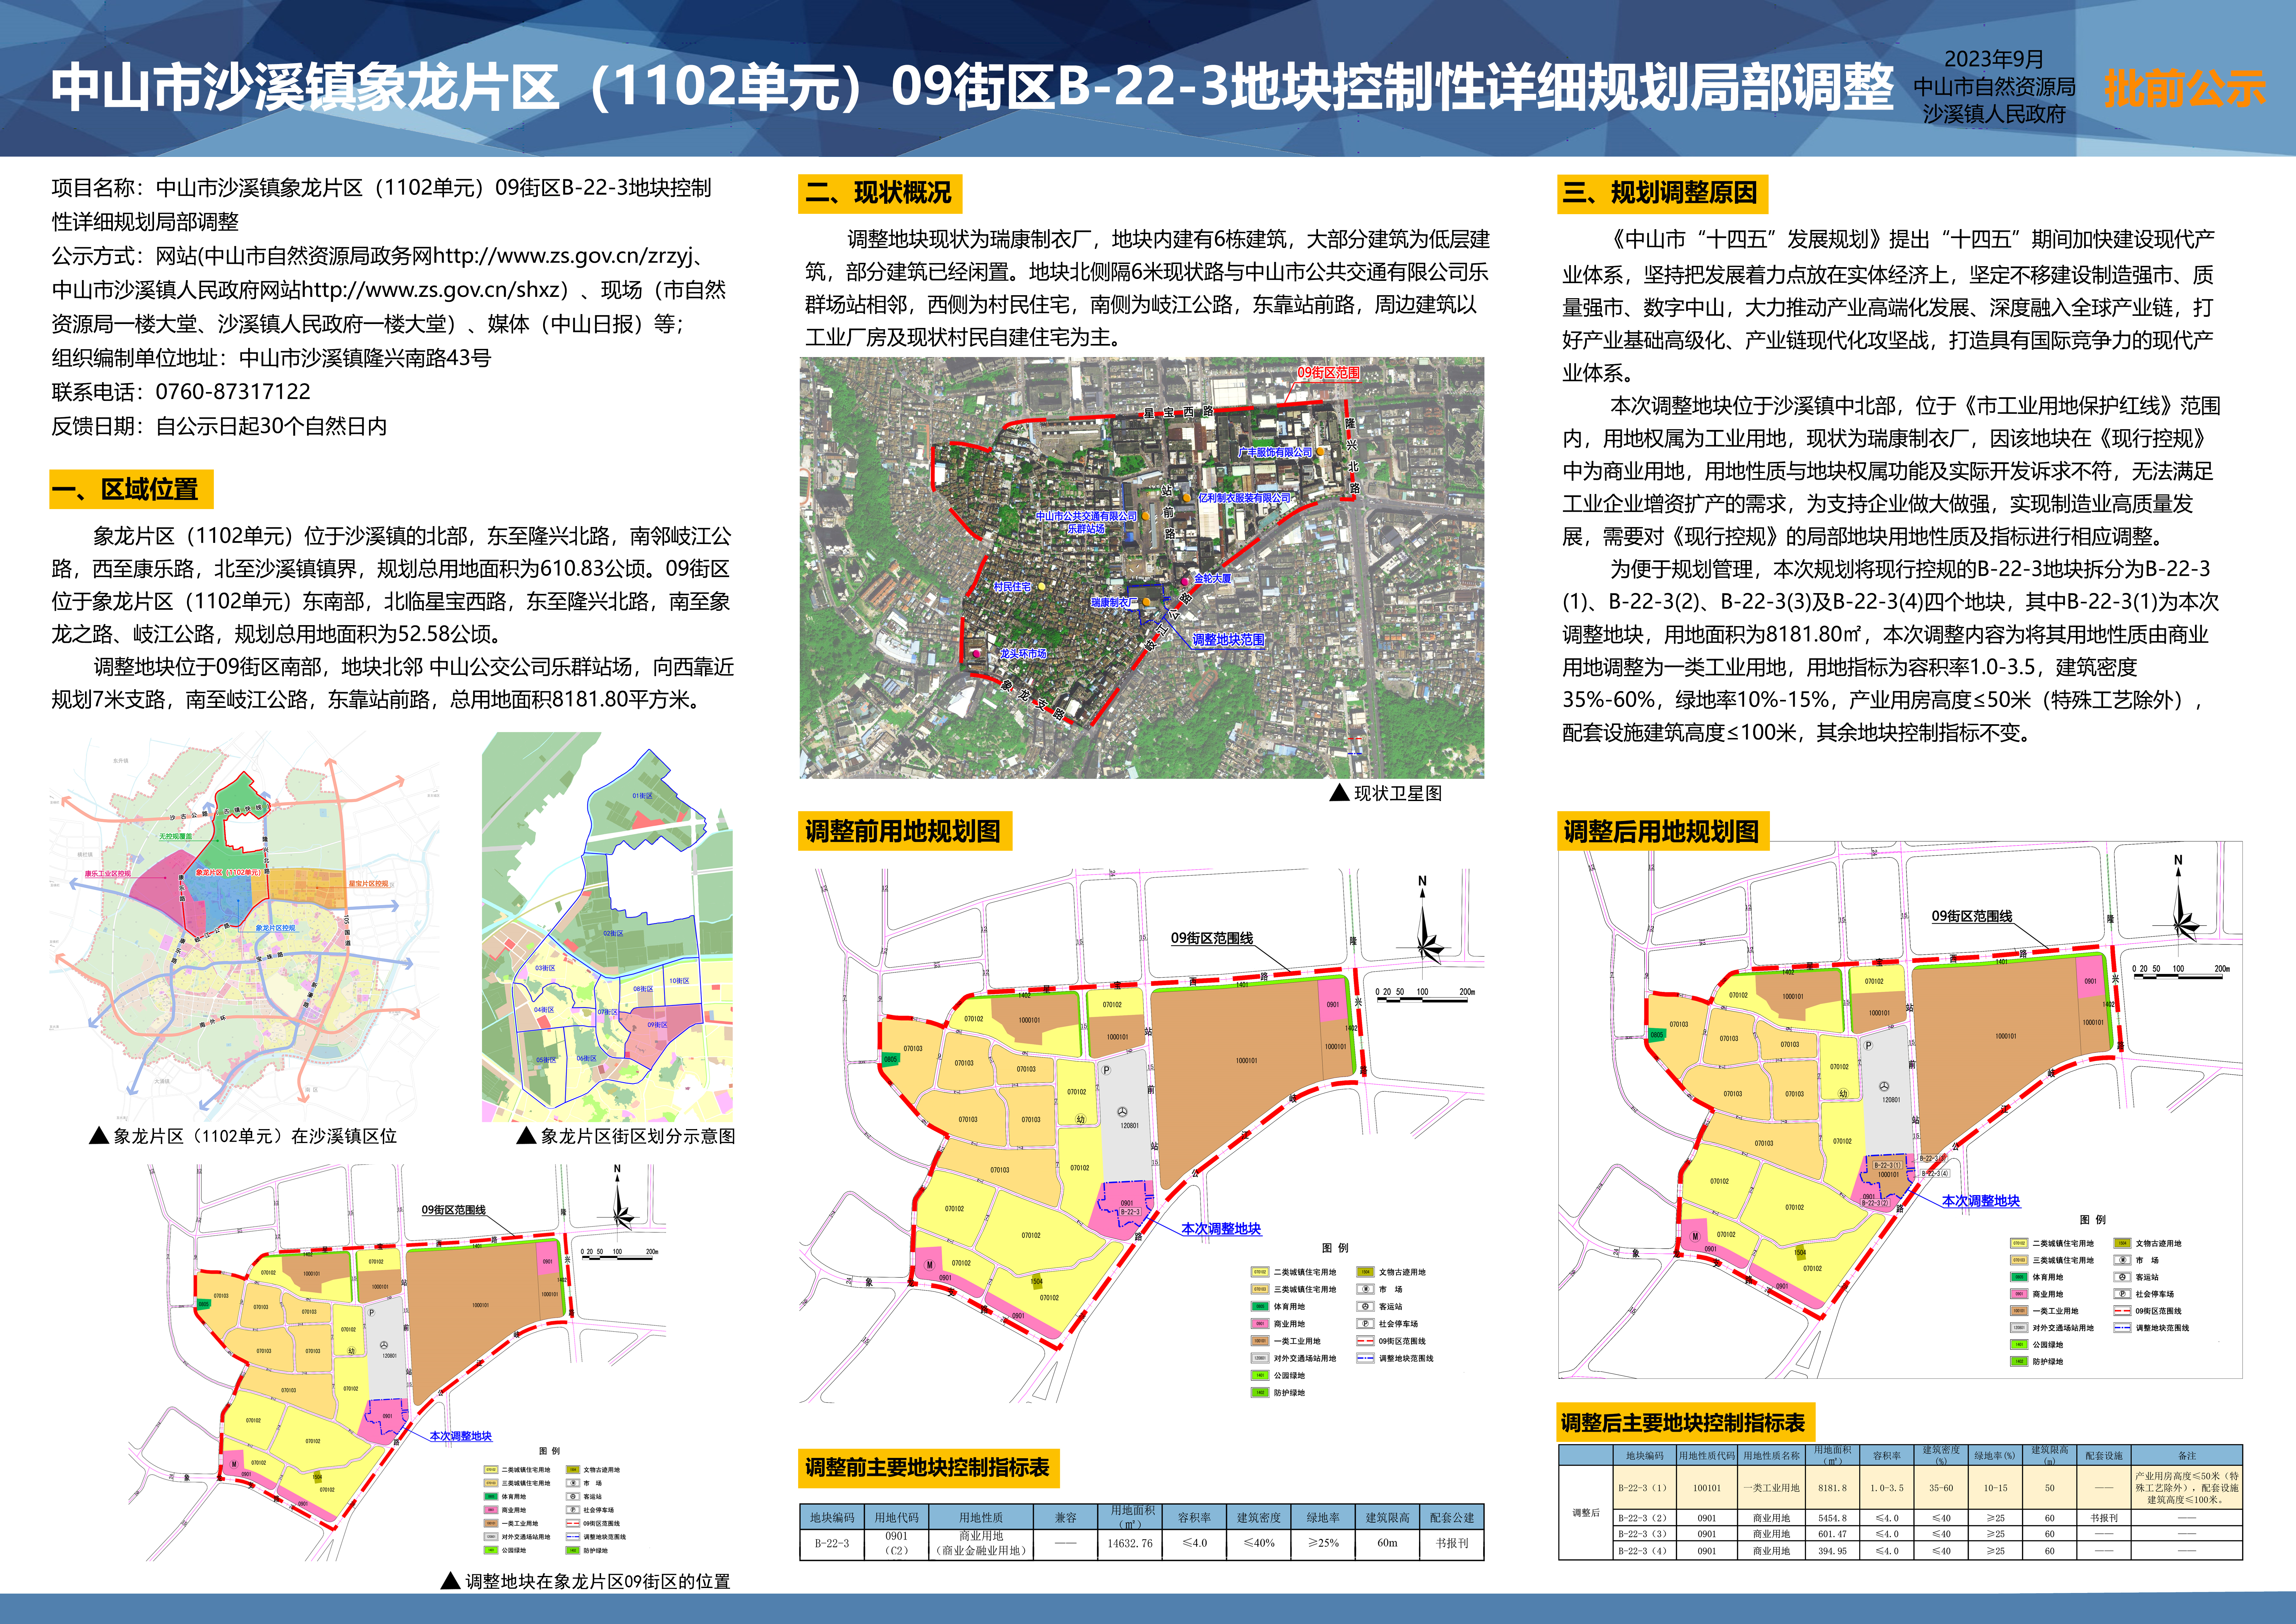Click the 14632.76 area cell in 调整前 table
Viewport: 2296px width, 1624px height.
[1130, 1544]
